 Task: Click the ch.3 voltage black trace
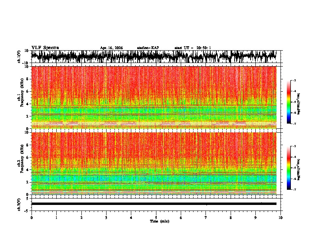point(154,204)
